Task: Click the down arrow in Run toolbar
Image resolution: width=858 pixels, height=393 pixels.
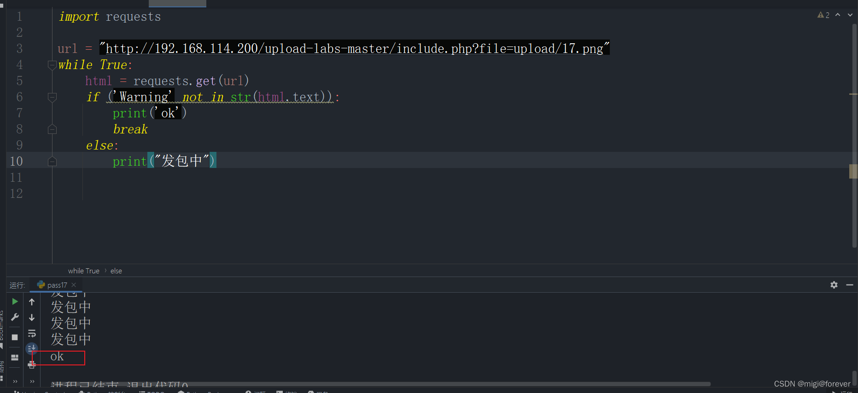Action: click(32, 318)
